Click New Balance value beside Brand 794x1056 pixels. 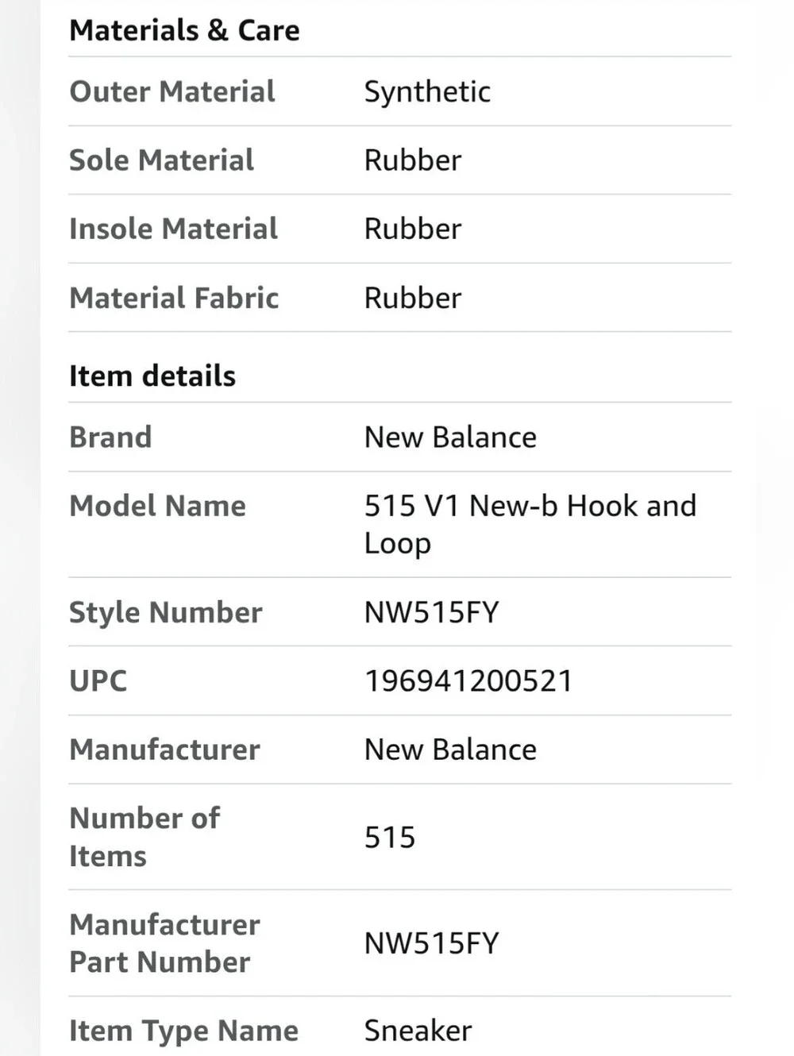pyautogui.click(x=450, y=437)
